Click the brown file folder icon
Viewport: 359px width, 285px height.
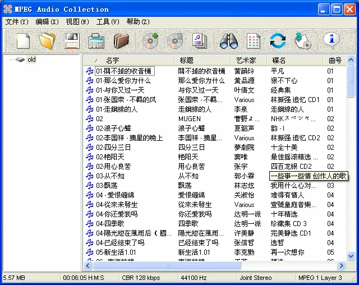pos(121,41)
